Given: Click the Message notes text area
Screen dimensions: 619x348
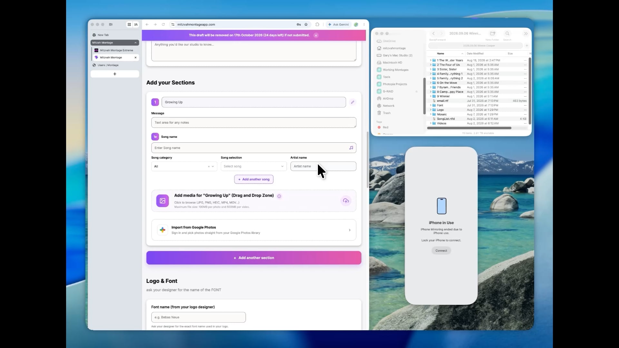Looking at the screenshot, I should [x=254, y=122].
